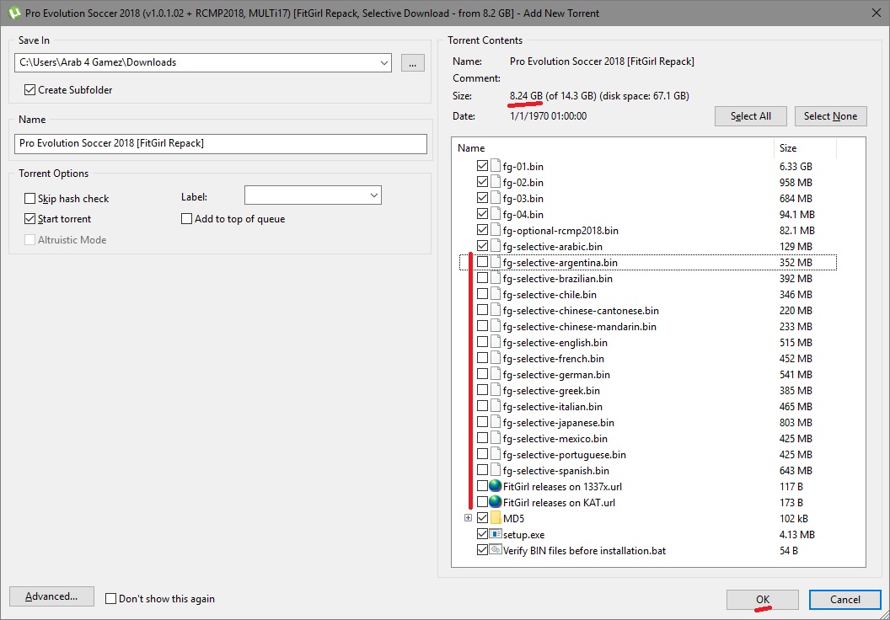Click the Select All button
Screen dimensions: 890x620
(750, 116)
